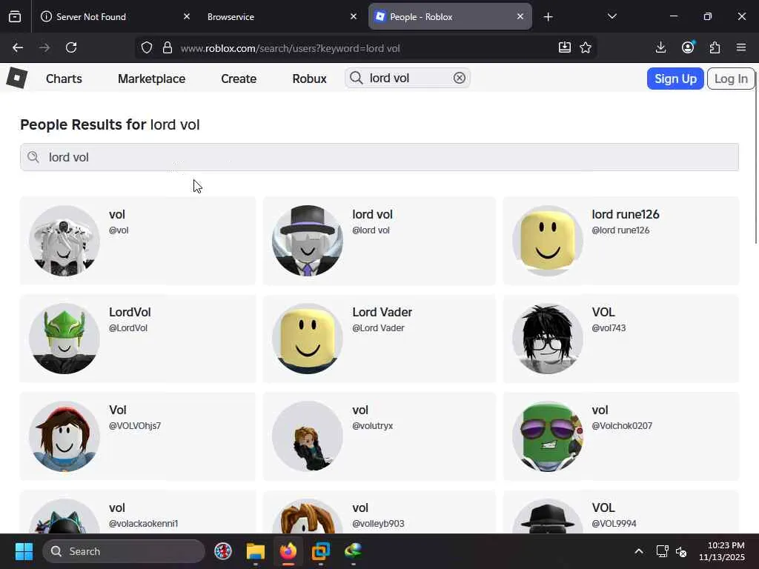This screenshot has width=759, height=569.
Task: Click the vol avatar with white hair
Action: tap(64, 241)
